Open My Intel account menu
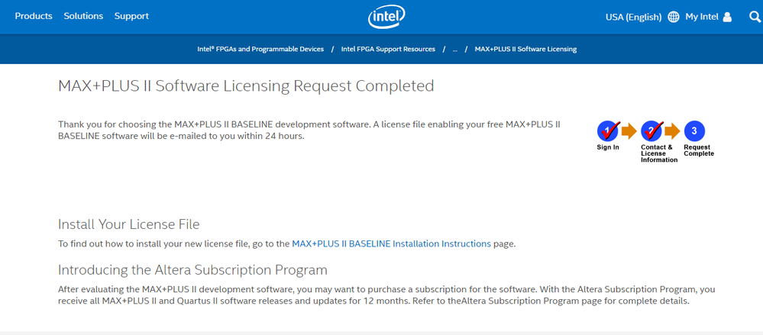The height and width of the screenshot is (335, 763). point(702,17)
